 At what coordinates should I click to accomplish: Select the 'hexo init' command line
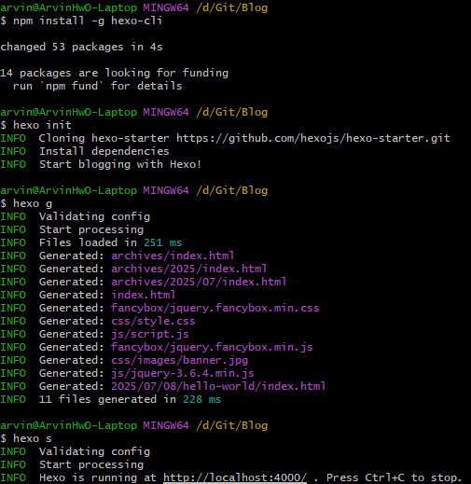42,125
